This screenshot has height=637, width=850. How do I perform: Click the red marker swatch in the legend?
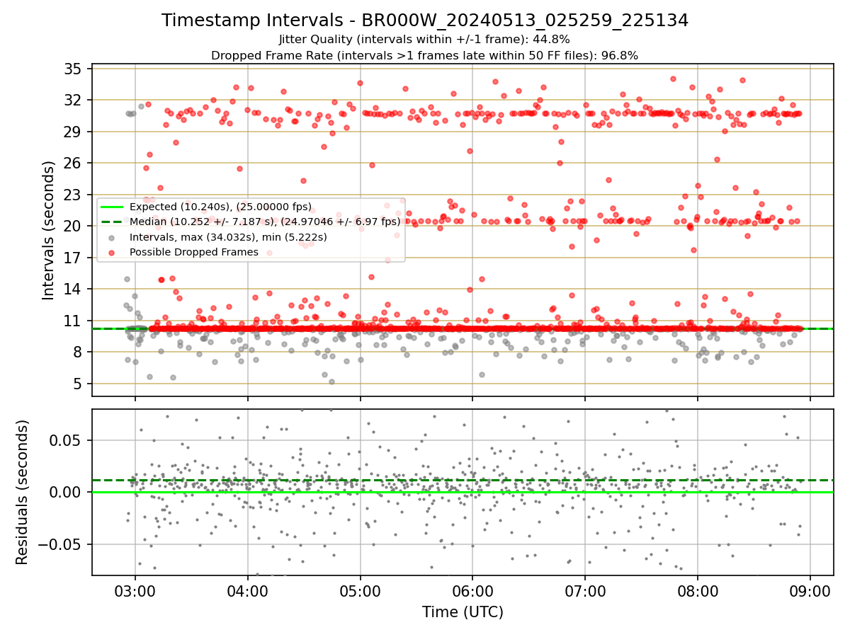pos(113,252)
